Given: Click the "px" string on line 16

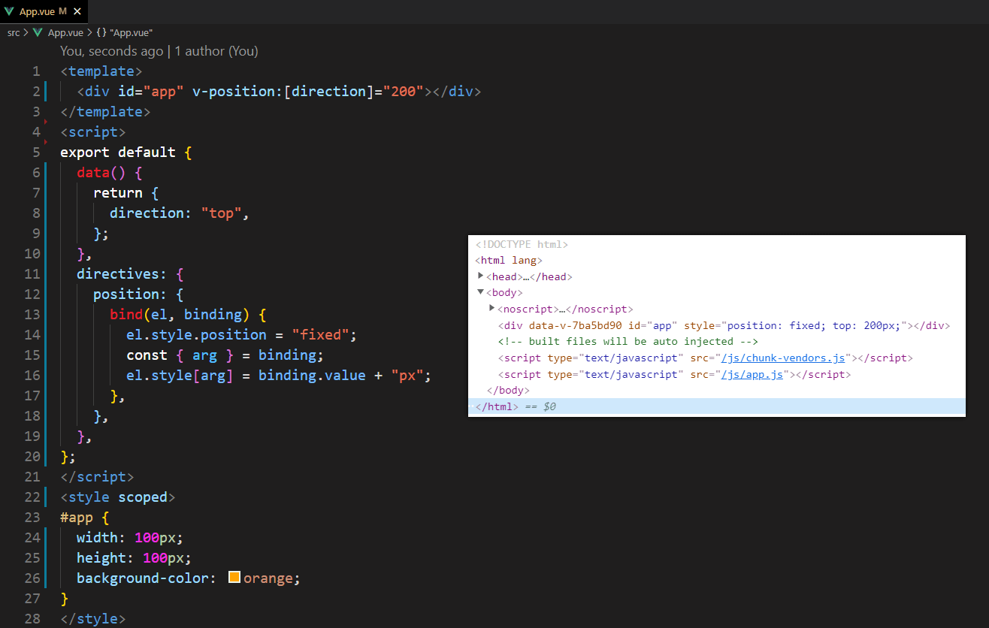Looking at the screenshot, I should [408, 376].
